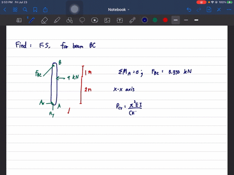Viewport: 234px width, 175px height.
Task: Tap the green '4 kN' force label
Action: click(x=73, y=77)
